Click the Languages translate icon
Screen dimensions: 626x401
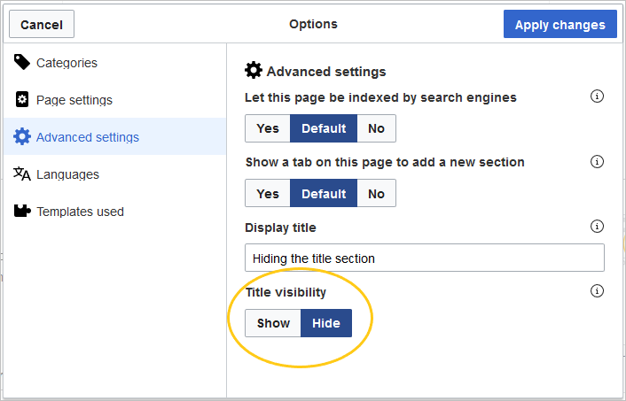[x=22, y=174]
